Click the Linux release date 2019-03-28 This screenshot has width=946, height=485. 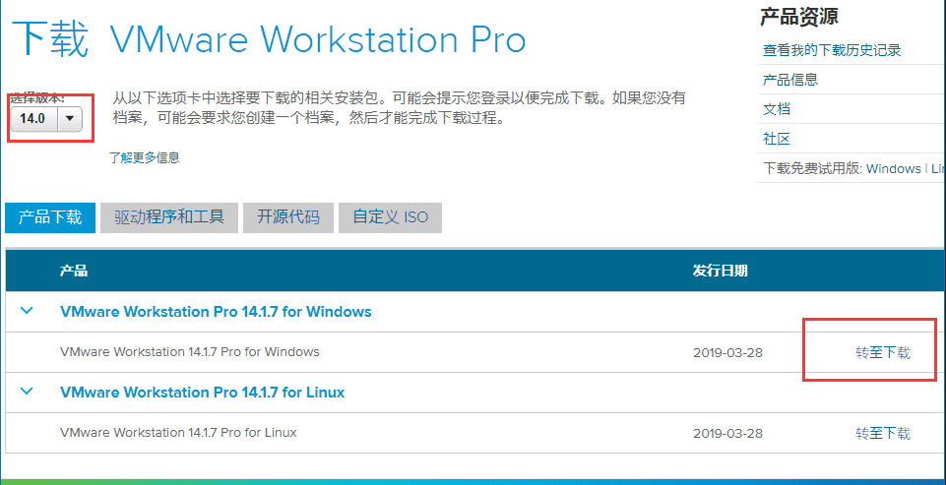coord(727,433)
